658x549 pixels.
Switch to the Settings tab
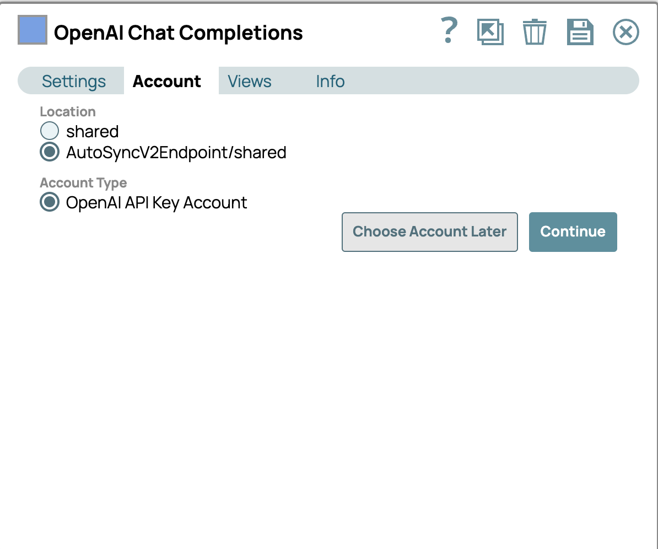(74, 81)
